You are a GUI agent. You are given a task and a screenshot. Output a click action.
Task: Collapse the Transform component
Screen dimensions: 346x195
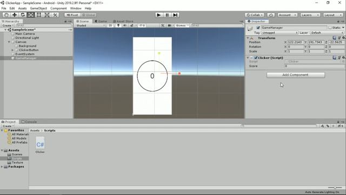pyautogui.click(x=248, y=38)
